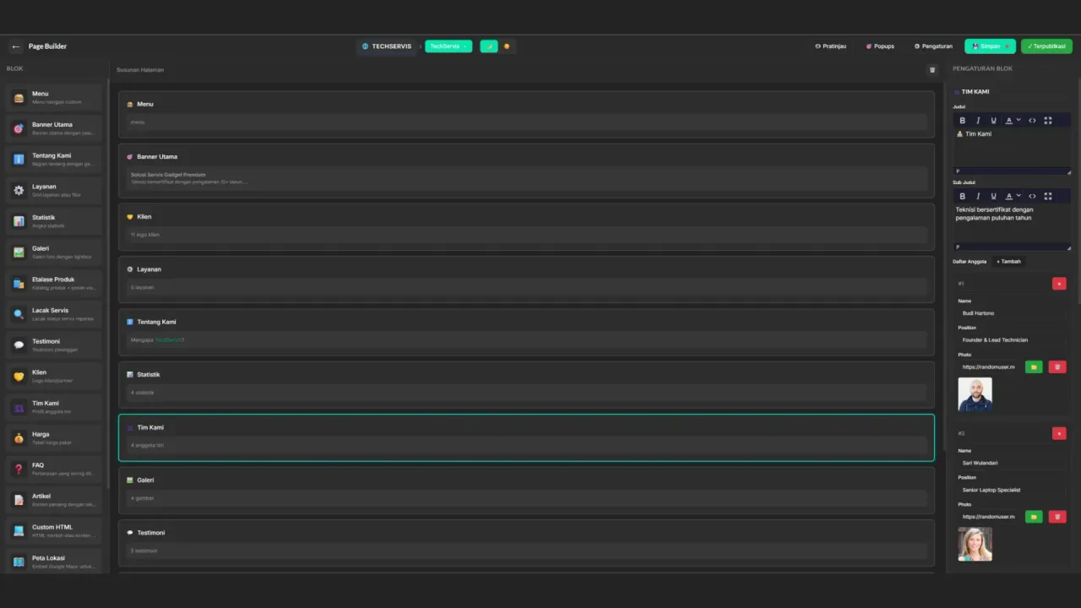1081x608 pixels.
Task: Add the Artikel block from sidebar
Action: (x=54, y=500)
